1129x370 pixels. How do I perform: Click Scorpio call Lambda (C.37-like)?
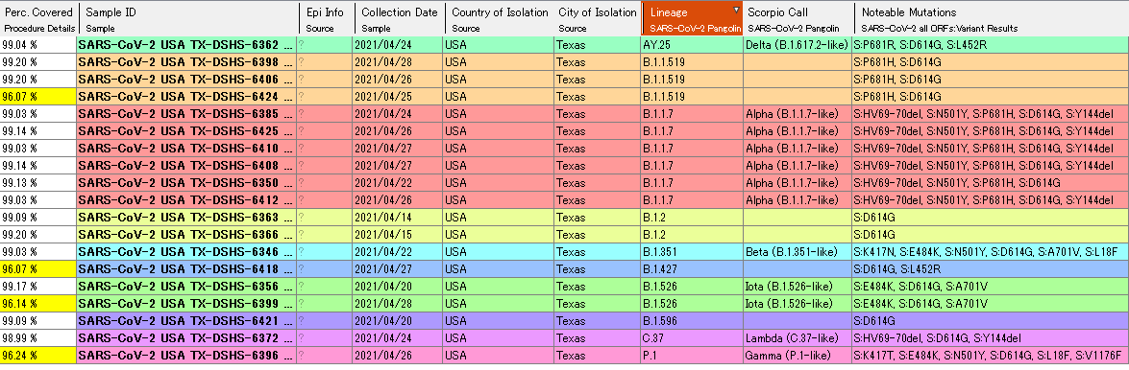coord(798,337)
